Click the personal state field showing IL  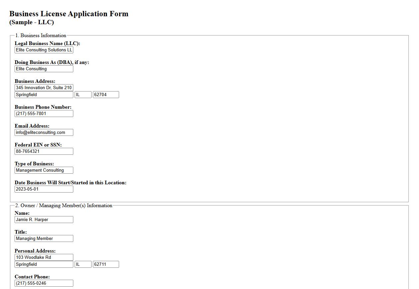83,264
